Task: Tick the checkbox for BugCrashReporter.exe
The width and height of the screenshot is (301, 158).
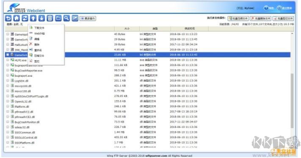Action: click(x=8, y=70)
